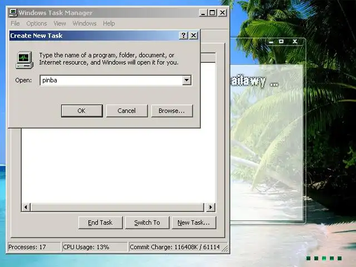This screenshot has width=356, height=267.
Task: Click Switch To button
Action: (147, 222)
